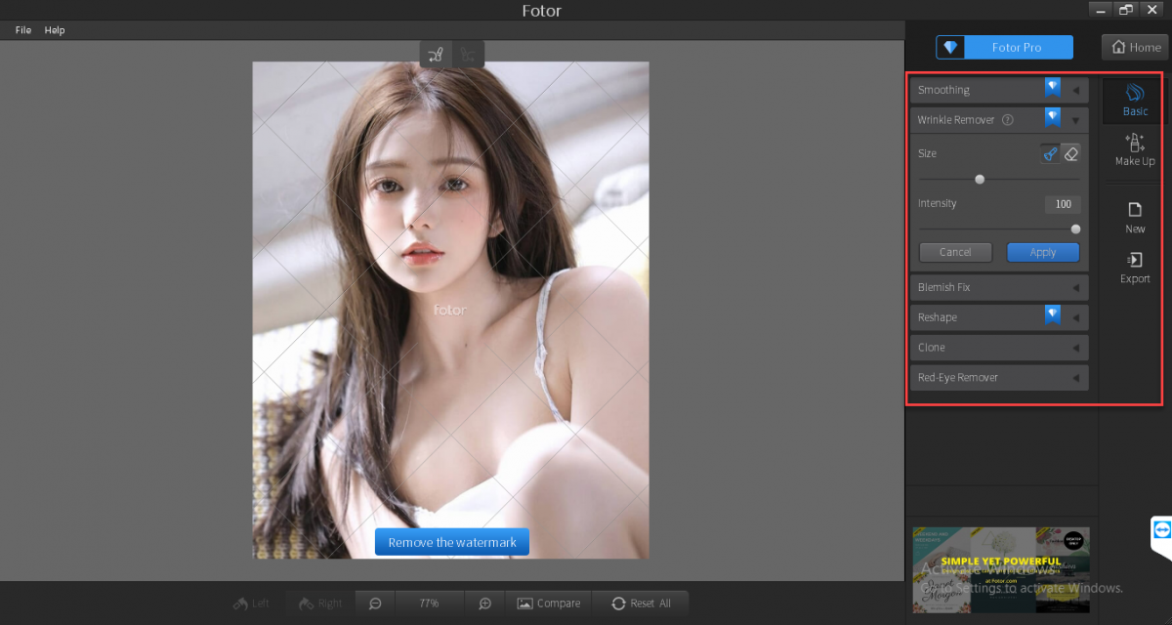Open the File menu
Viewport: 1172px width, 625px height.
(23, 30)
